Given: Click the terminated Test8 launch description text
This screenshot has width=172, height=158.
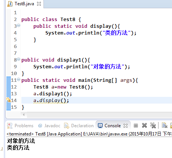Looking at the screenshot, I should 89,134.
